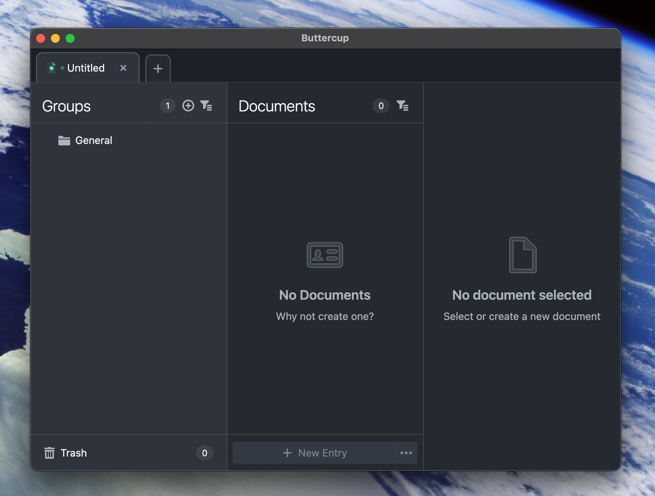
Task: Click the Trash count badge showing 0
Action: (205, 453)
